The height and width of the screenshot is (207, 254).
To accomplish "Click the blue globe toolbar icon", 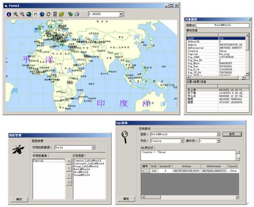I will [42, 14].
